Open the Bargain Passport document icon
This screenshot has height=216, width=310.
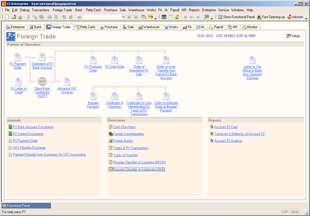93,96
